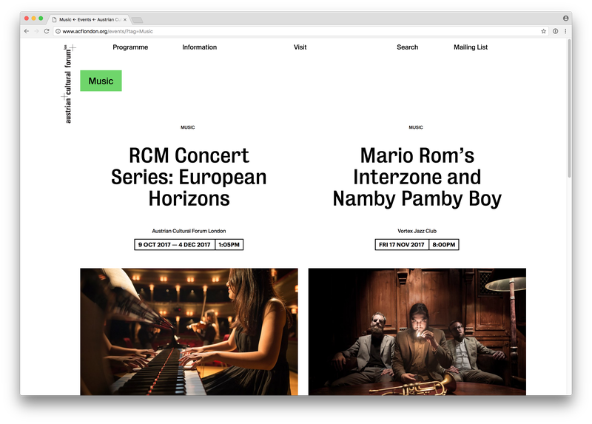Click the extension icon beside the star

tap(556, 31)
